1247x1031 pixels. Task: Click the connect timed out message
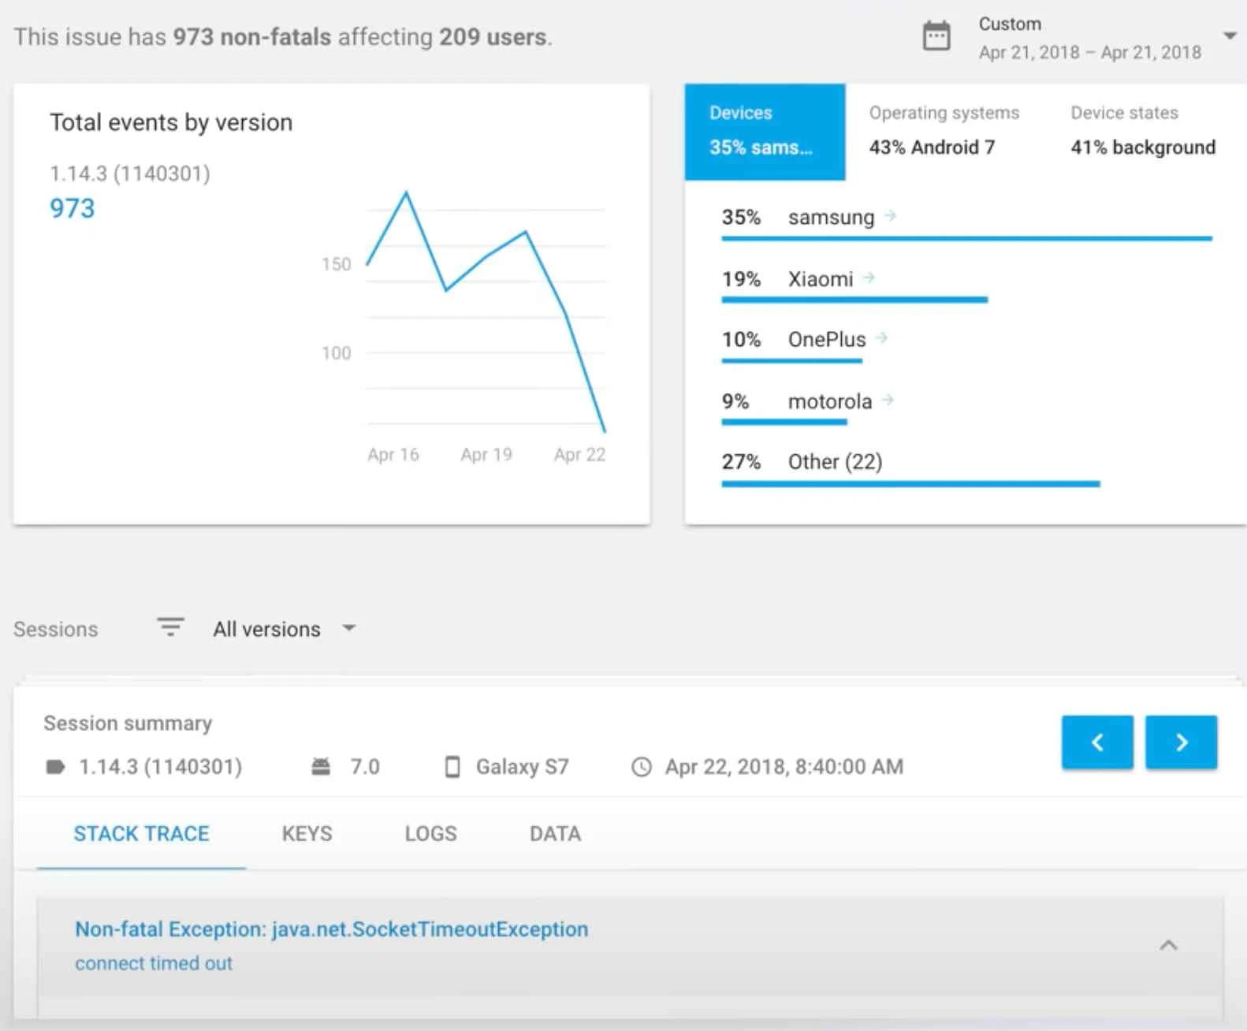(154, 963)
